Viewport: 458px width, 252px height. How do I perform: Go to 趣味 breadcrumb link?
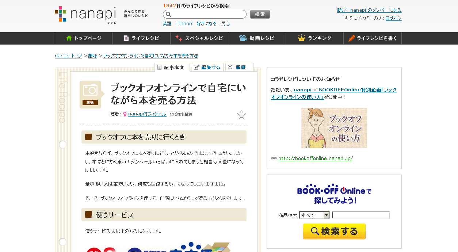coord(93,56)
